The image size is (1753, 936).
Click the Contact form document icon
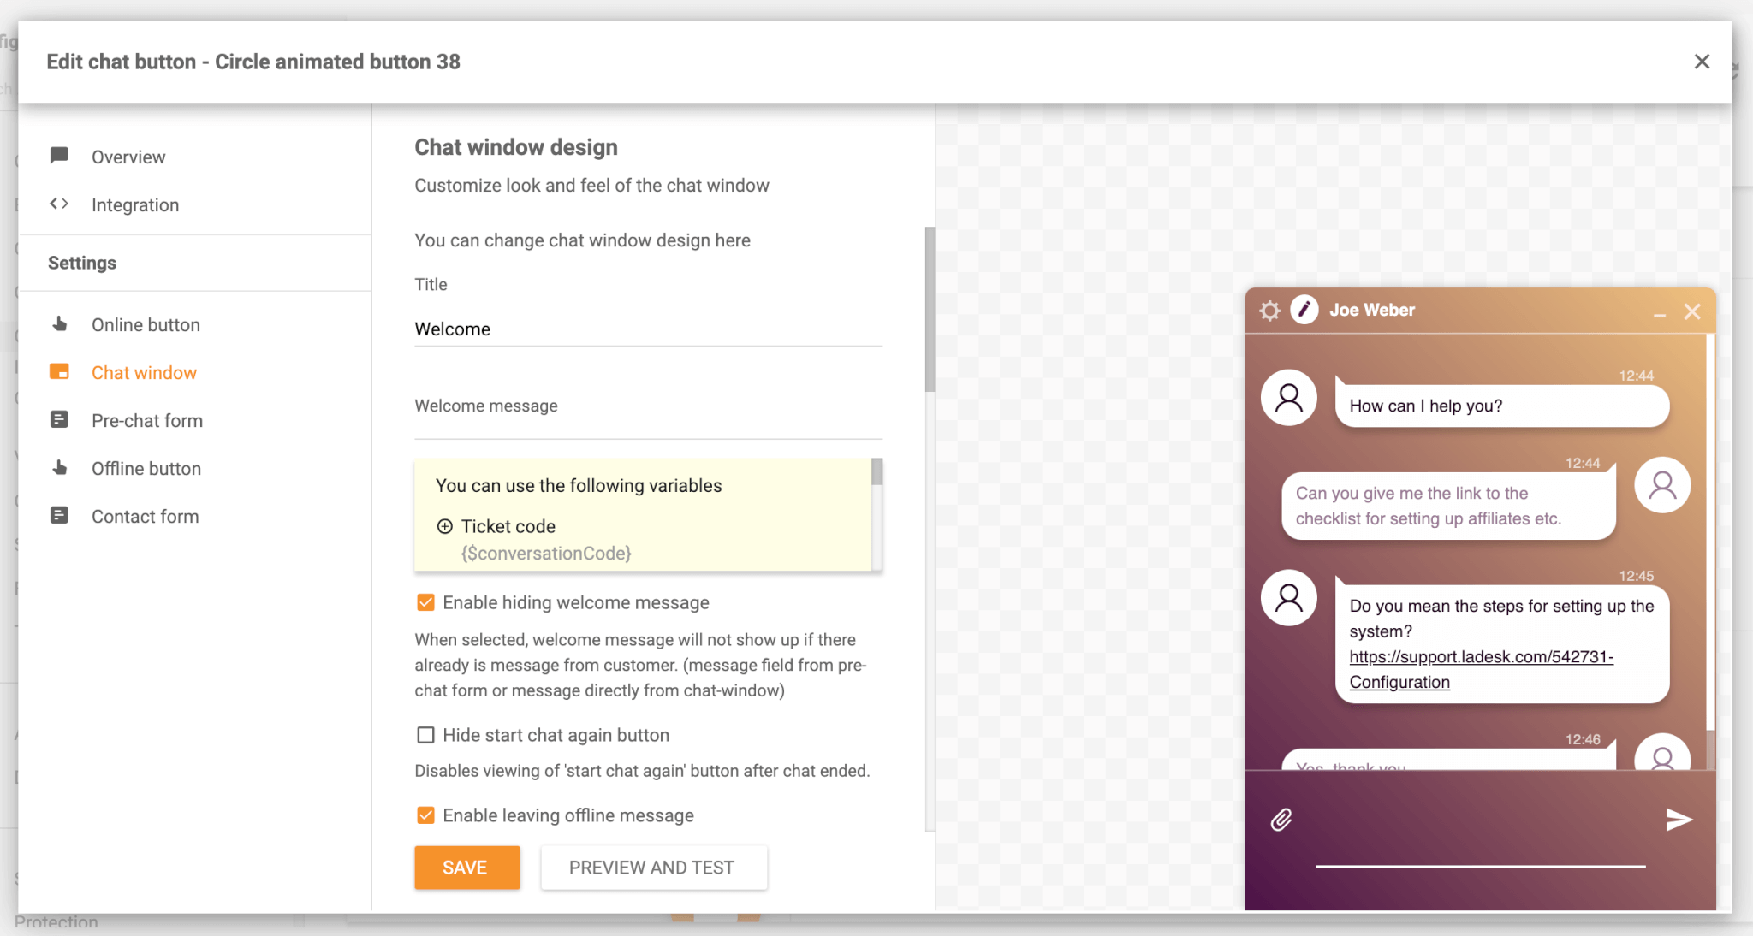click(x=60, y=516)
